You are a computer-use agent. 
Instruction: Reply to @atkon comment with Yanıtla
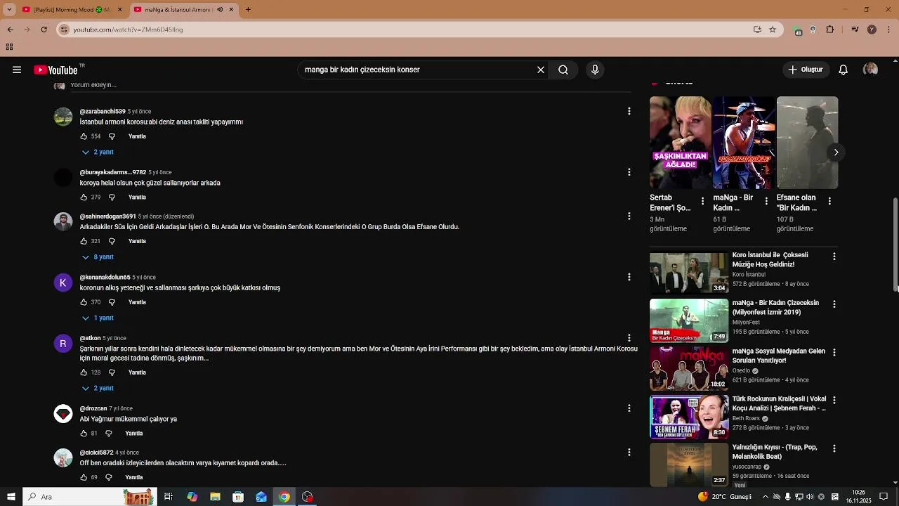point(137,372)
